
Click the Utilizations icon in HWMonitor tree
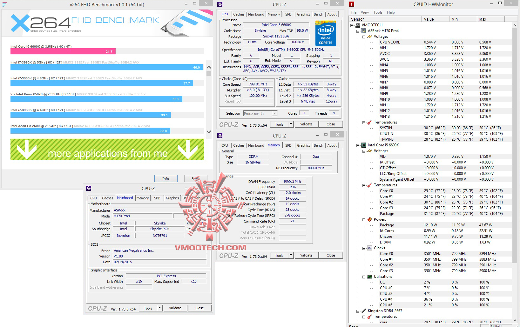(370, 277)
